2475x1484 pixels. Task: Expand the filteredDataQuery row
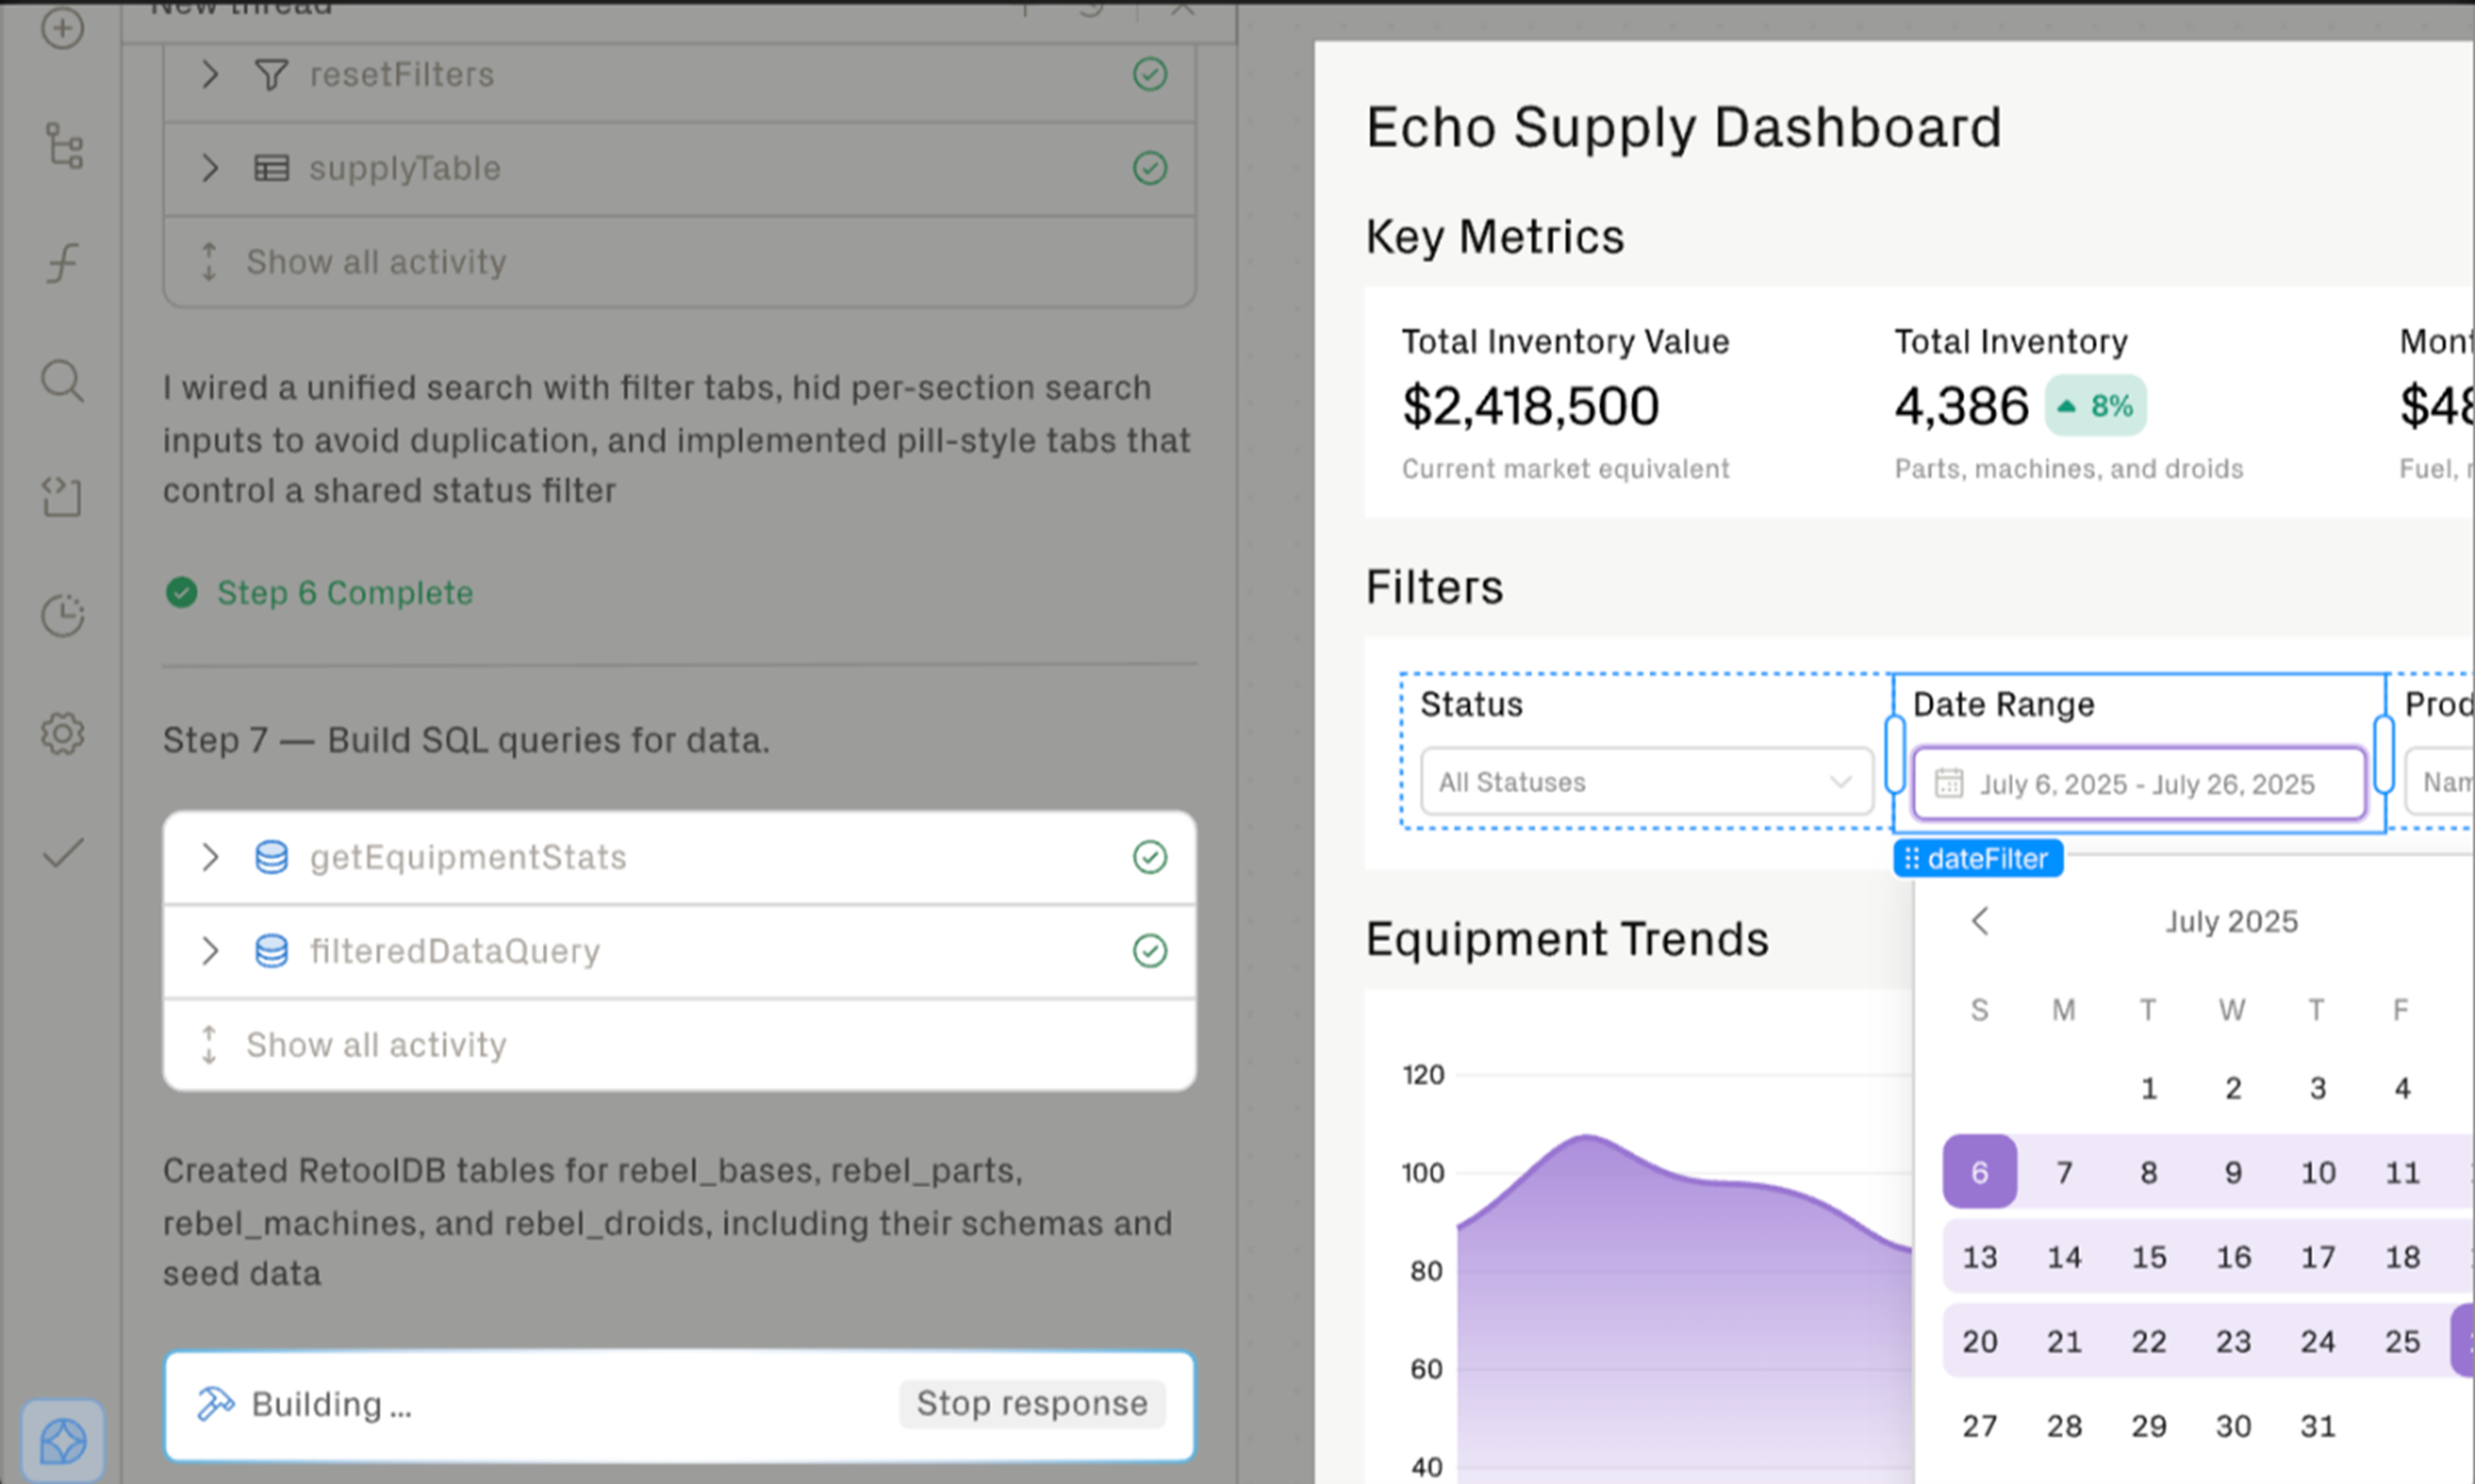tap(210, 950)
